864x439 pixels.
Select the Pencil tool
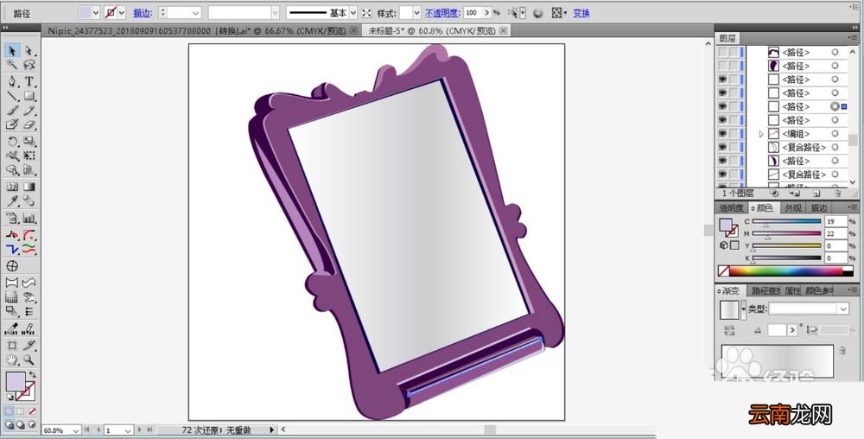pos(29,111)
